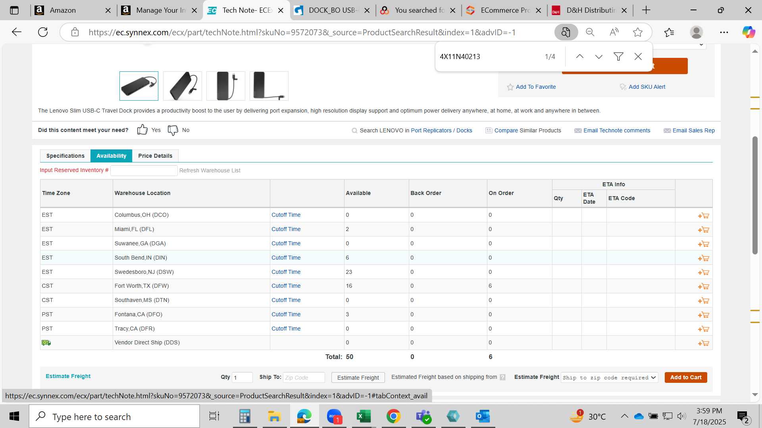Open the Copilot sidebar
Screen dimensions: 762x428
pos(749,32)
